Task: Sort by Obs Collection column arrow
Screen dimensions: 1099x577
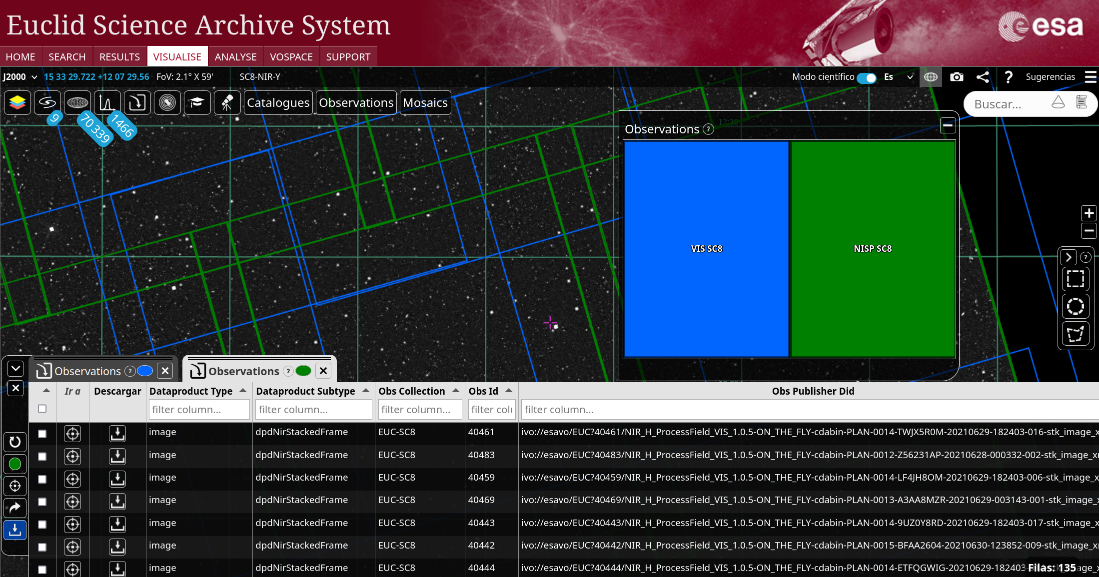Action: [x=456, y=391]
